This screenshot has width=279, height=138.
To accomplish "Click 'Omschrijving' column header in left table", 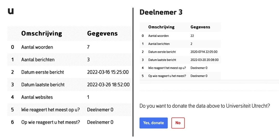I will point(42,34).
